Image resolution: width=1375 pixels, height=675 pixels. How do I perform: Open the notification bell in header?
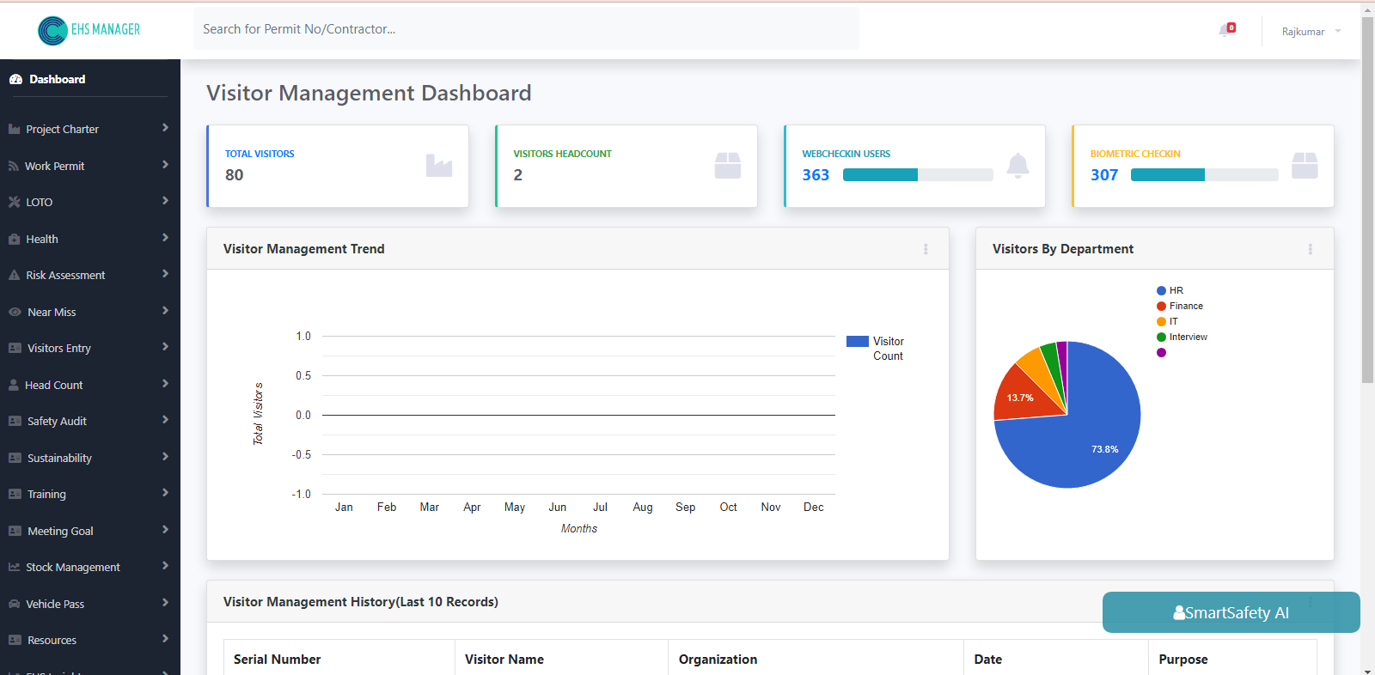tap(1226, 30)
